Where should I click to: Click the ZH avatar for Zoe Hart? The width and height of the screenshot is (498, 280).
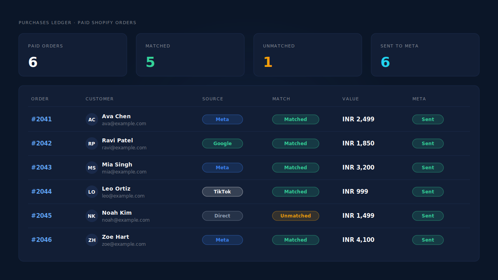[92, 240]
